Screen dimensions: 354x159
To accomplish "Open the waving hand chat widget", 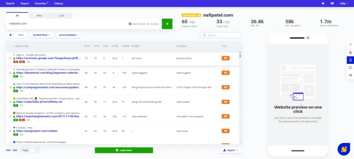I will click(x=344, y=149).
